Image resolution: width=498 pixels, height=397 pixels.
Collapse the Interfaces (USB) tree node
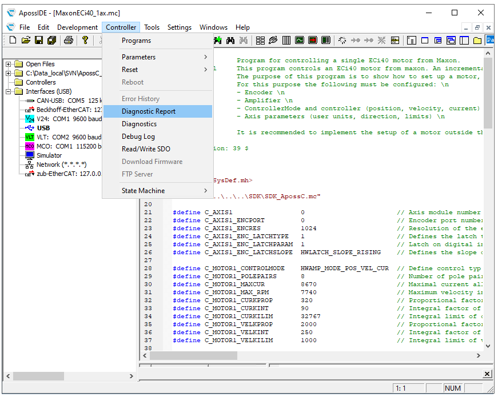click(8, 92)
